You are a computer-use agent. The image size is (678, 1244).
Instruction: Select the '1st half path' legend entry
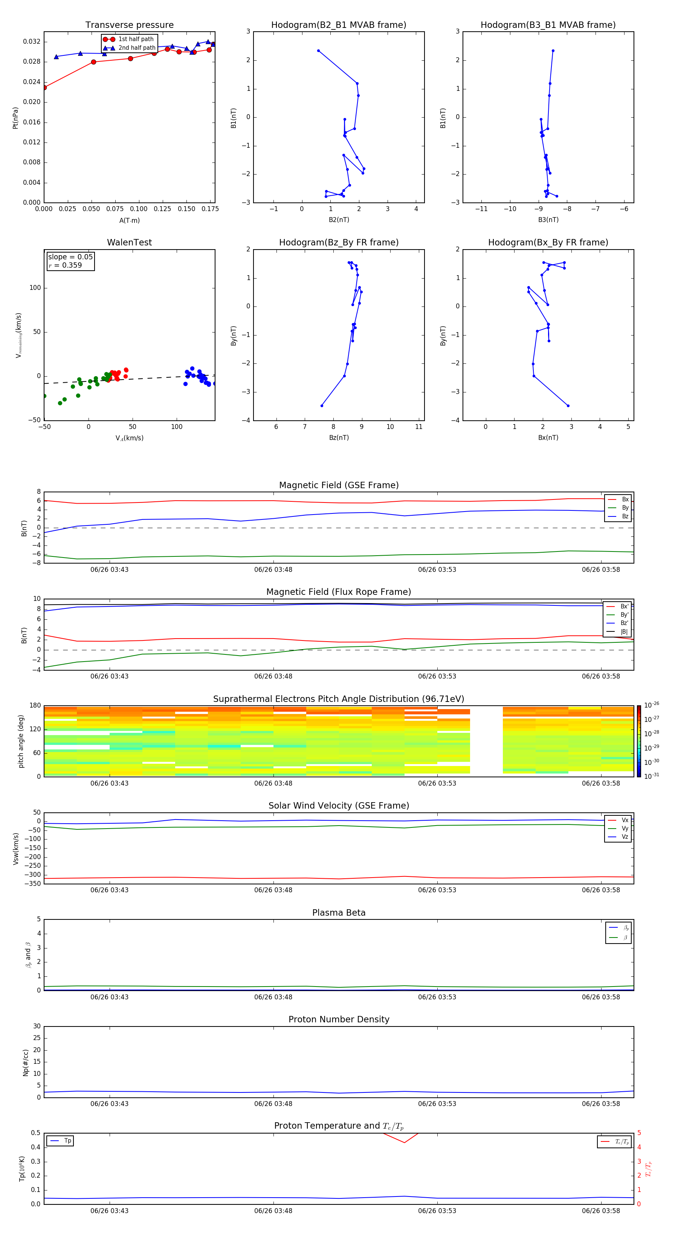(x=129, y=39)
